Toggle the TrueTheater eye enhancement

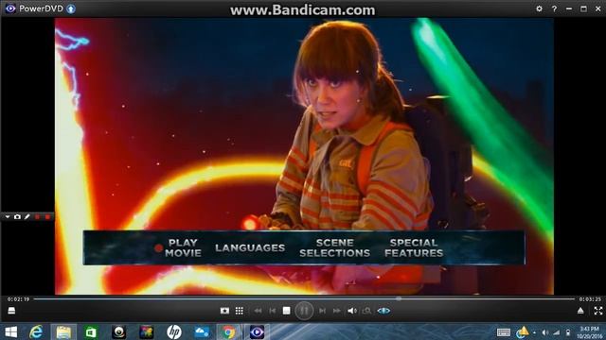pos(383,311)
